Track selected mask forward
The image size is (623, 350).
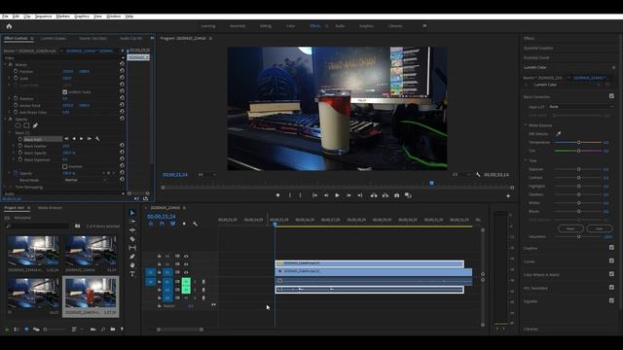[x=82, y=139]
